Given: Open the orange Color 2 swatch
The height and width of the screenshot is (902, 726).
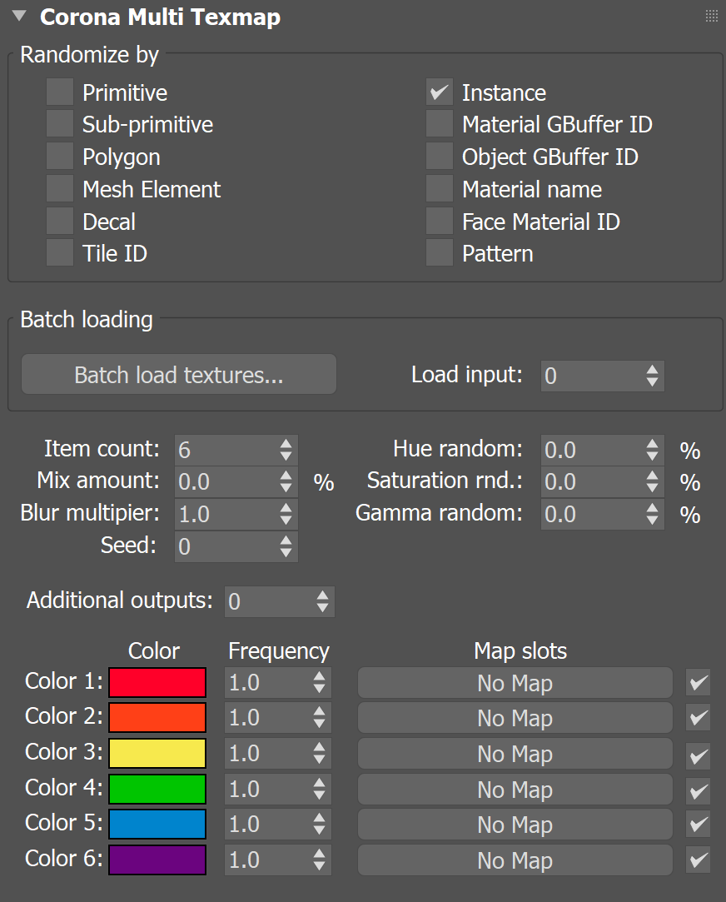Looking at the screenshot, I should pyautogui.click(x=157, y=717).
